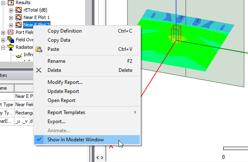Click the red box object in 3D view
This screenshot has height=162, width=248.
[176, 33]
